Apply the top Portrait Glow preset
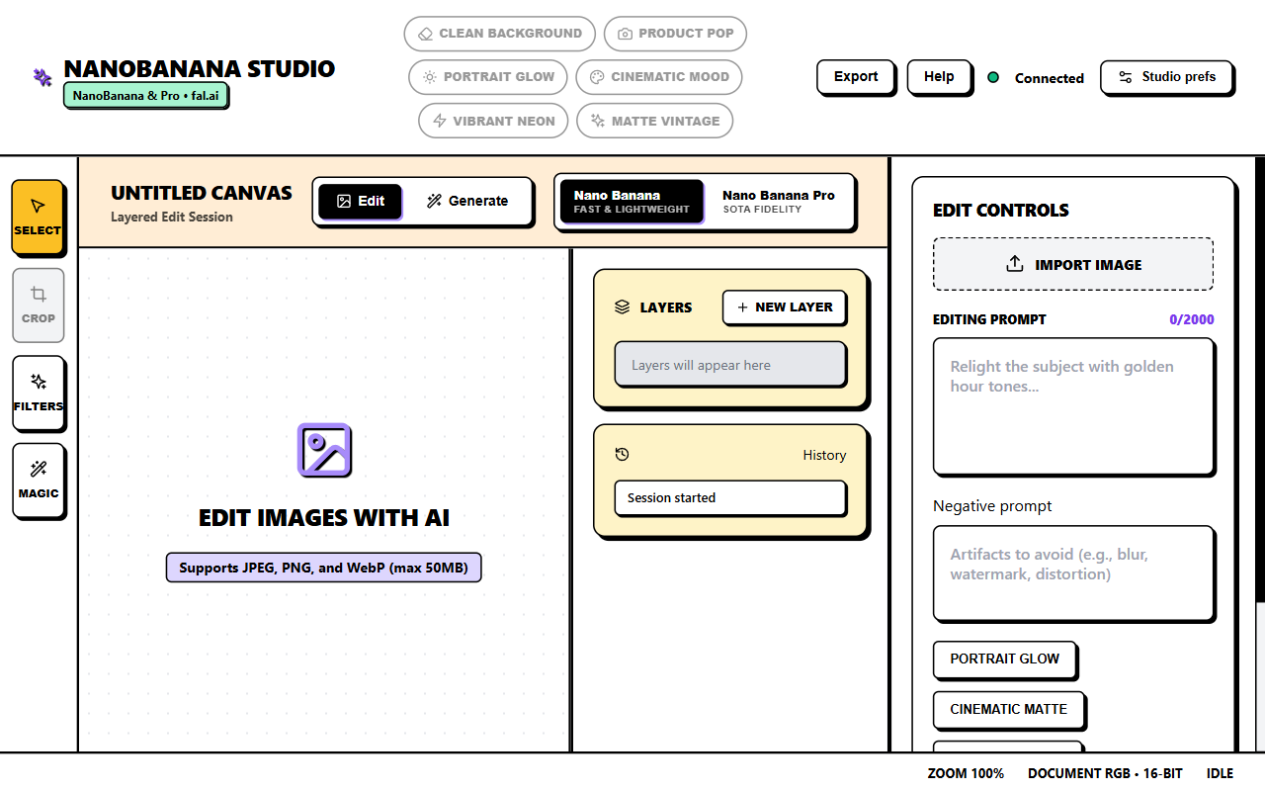 tap(488, 77)
